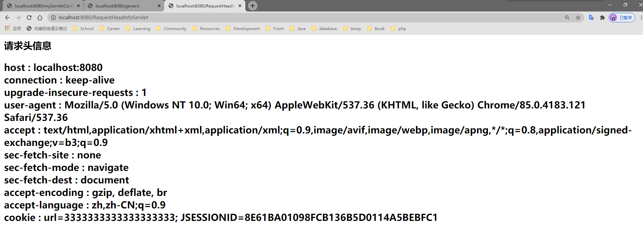Image resolution: width=643 pixels, height=229 pixels.
Task: Close the localhost:8080/generic tab
Action: point(159,6)
